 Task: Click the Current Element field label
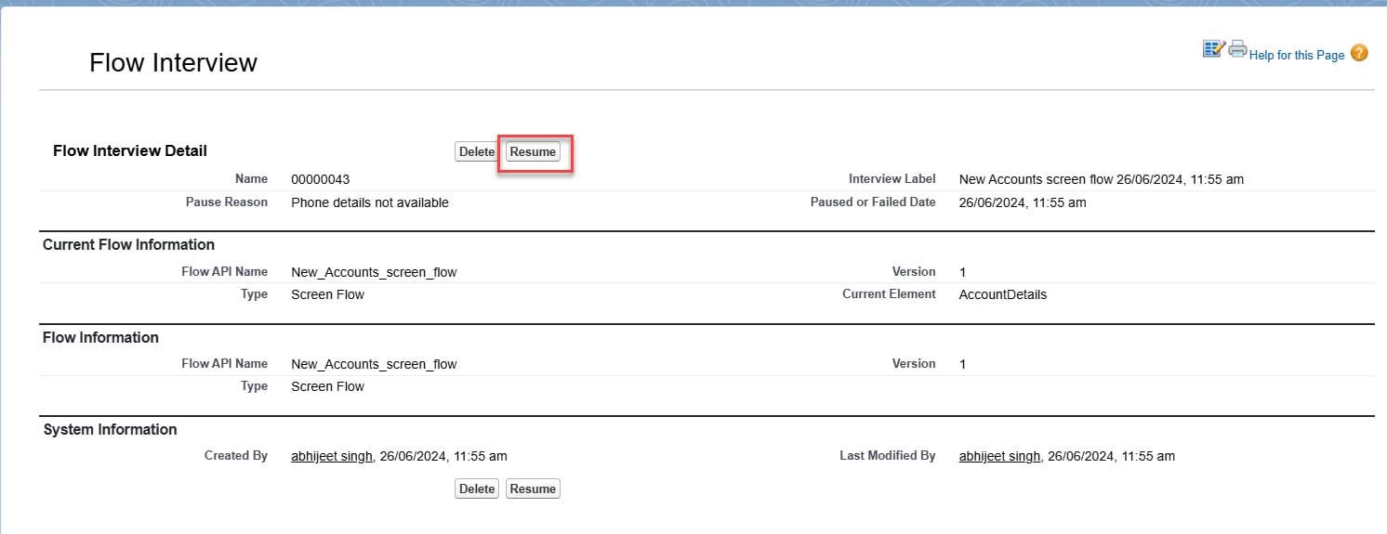click(x=889, y=293)
